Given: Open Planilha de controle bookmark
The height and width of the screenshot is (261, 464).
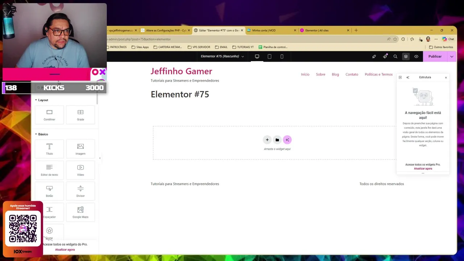Looking at the screenshot, I should 273,47.
